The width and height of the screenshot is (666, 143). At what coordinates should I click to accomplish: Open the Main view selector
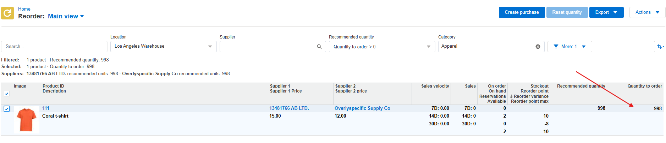pyautogui.click(x=66, y=16)
